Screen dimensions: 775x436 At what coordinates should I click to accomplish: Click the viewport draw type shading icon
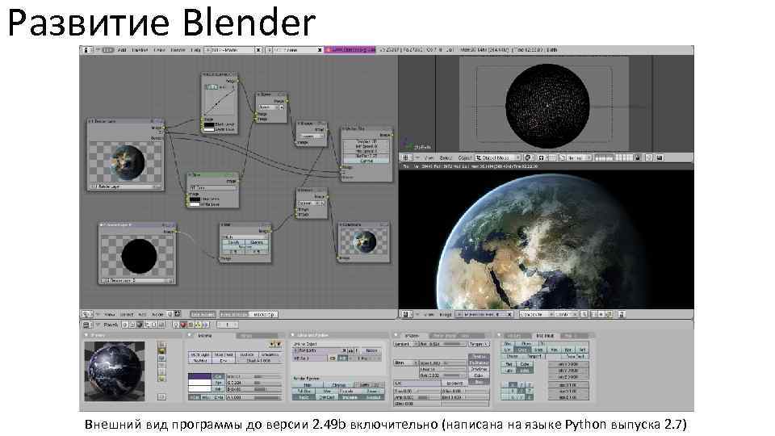528,157
